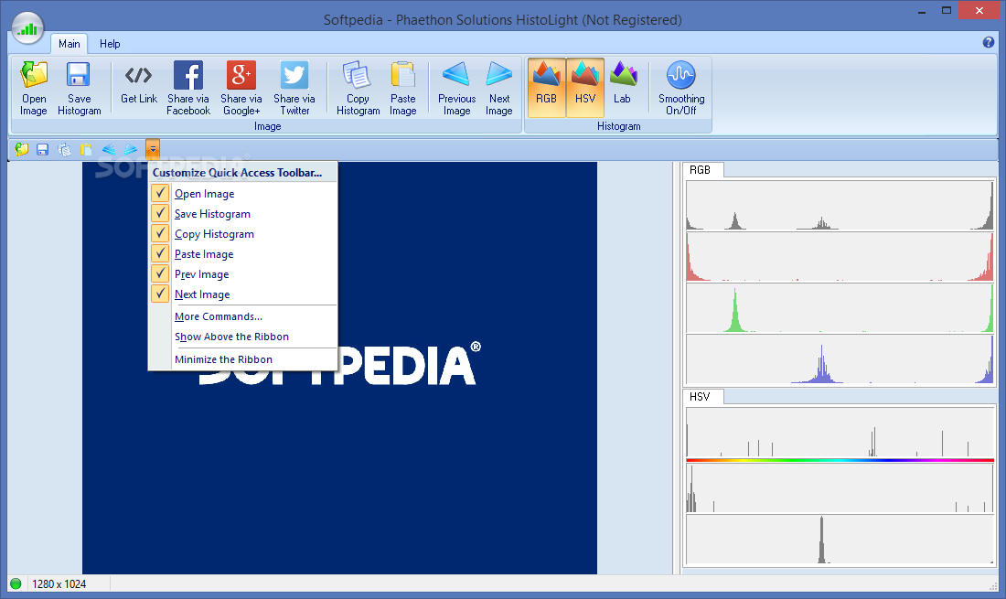
Task: Click the round HistoLight application button
Action: (x=27, y=28)
